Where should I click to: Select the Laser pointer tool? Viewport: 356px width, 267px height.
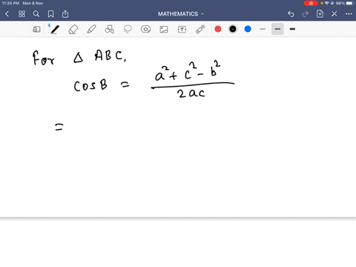(200, 29)
